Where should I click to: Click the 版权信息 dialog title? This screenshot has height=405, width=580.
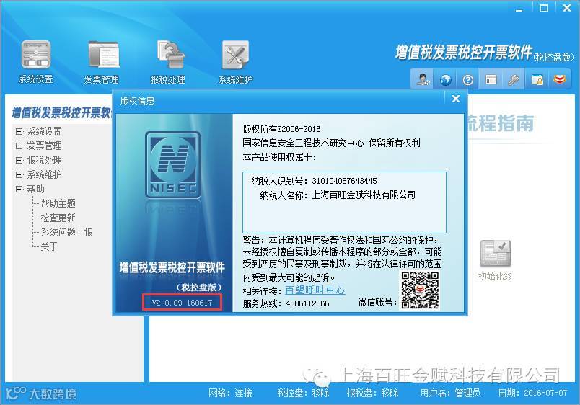[x=138, y=101]
